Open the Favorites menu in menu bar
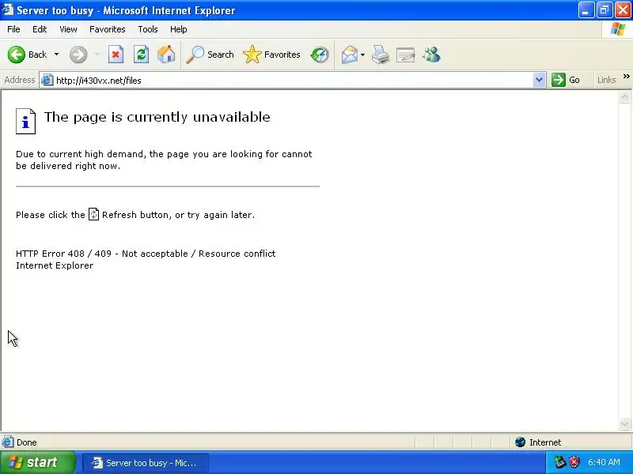 pyautogui.click(x=108, y=29)
